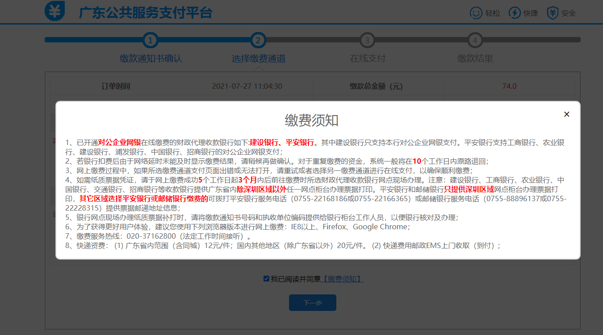Click the 广东公共服务支付平台 title
Screen dimensions: 603x335
click(146, 13)
